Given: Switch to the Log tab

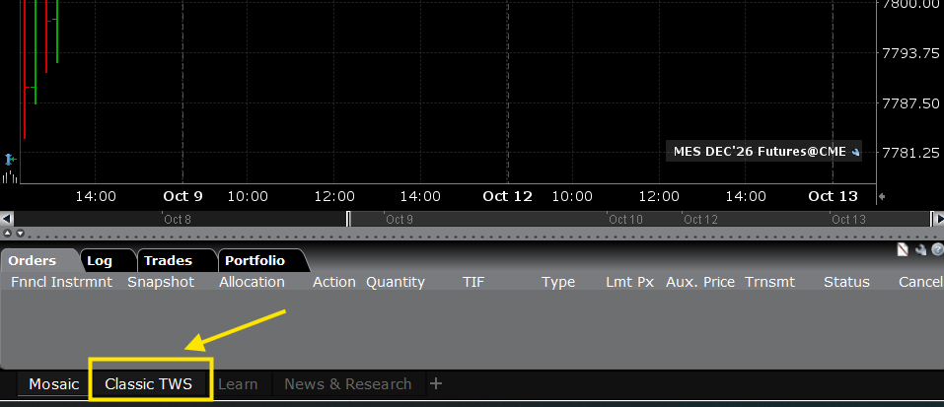Looking at the screenshot, I should [100, 261].
